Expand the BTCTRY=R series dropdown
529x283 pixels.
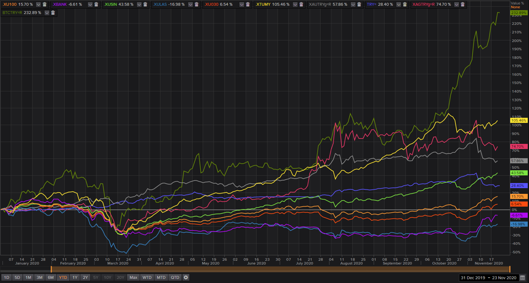click(x=47, y=13)
